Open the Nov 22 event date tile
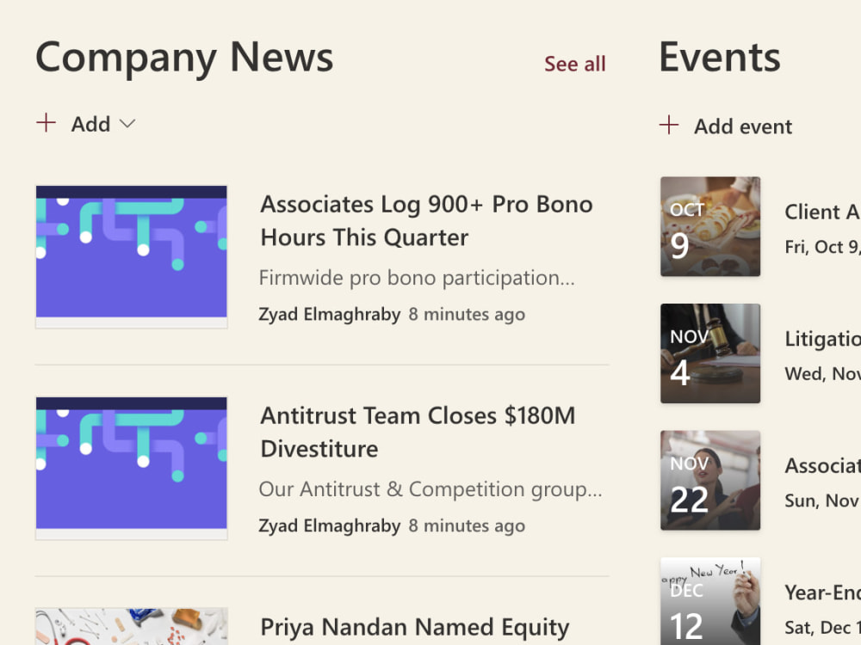Viewport: 861px width, 645px height. (x=710, y=480)
